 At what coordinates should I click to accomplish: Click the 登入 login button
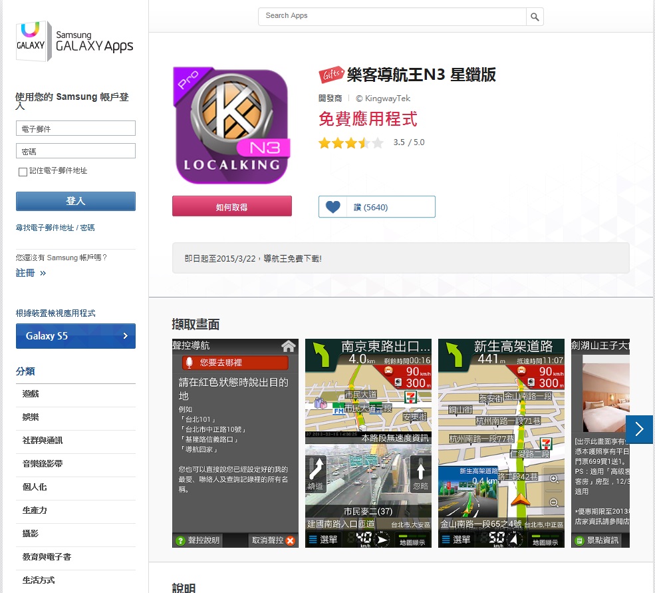click(76, 201)
